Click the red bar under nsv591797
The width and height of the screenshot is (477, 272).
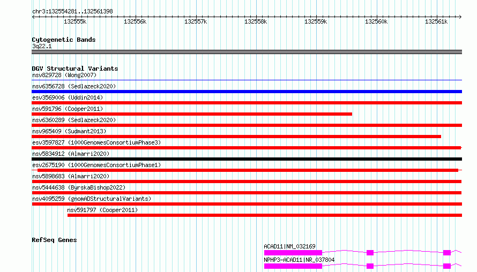pos(265,215)
